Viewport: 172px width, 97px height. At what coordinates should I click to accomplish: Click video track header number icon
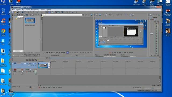(15, 63)
